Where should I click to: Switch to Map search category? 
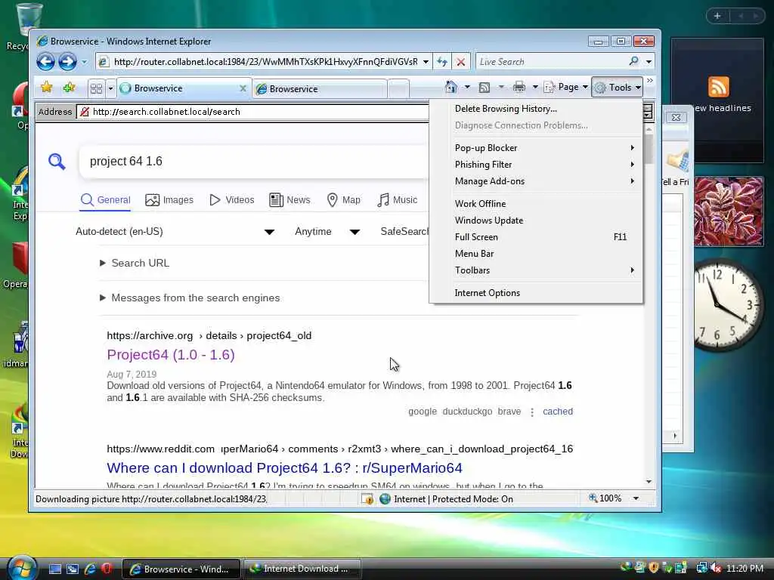(x=344, y=199)
